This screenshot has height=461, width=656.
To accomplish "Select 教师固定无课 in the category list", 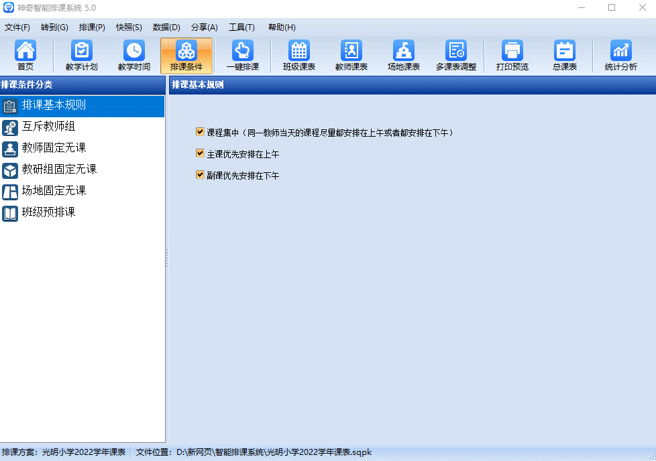I will pos(82,149).
